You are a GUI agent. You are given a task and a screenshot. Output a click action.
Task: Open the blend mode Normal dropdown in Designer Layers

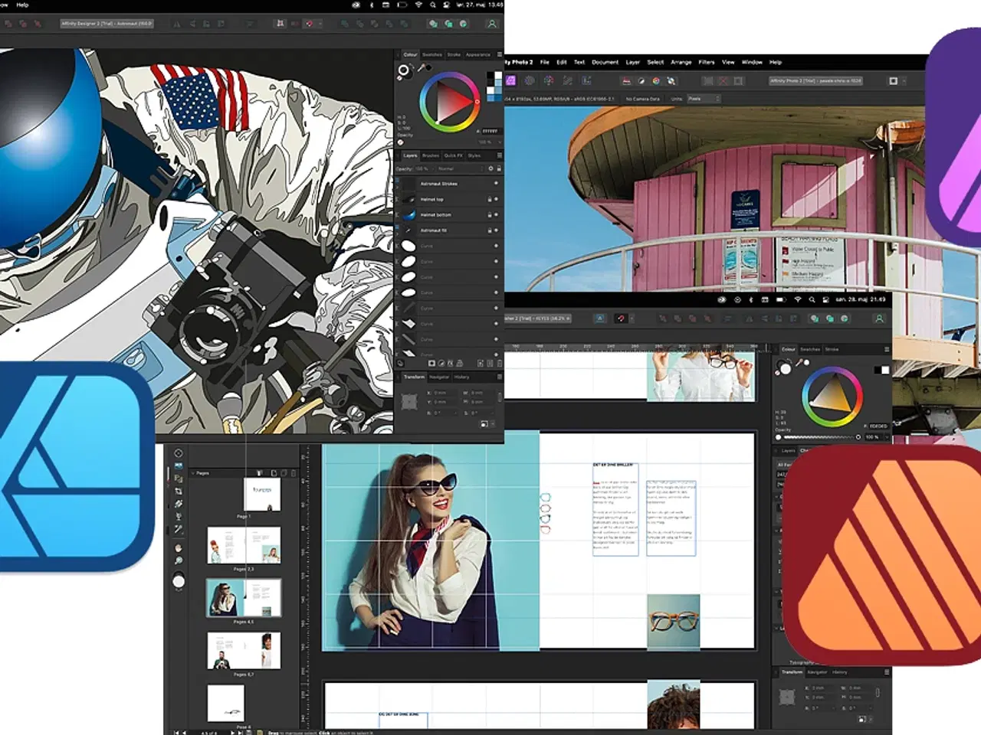coord(458,168)
